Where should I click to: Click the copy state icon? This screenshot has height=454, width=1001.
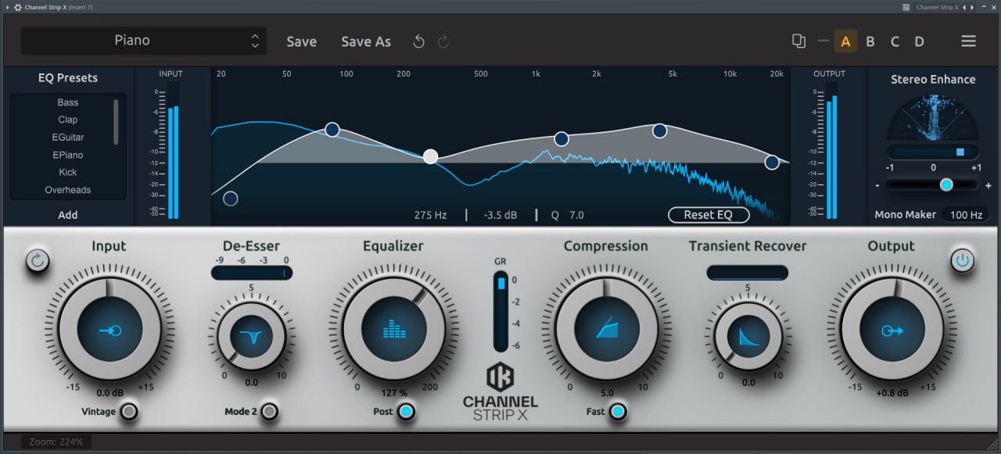click(x=798, y=41)
